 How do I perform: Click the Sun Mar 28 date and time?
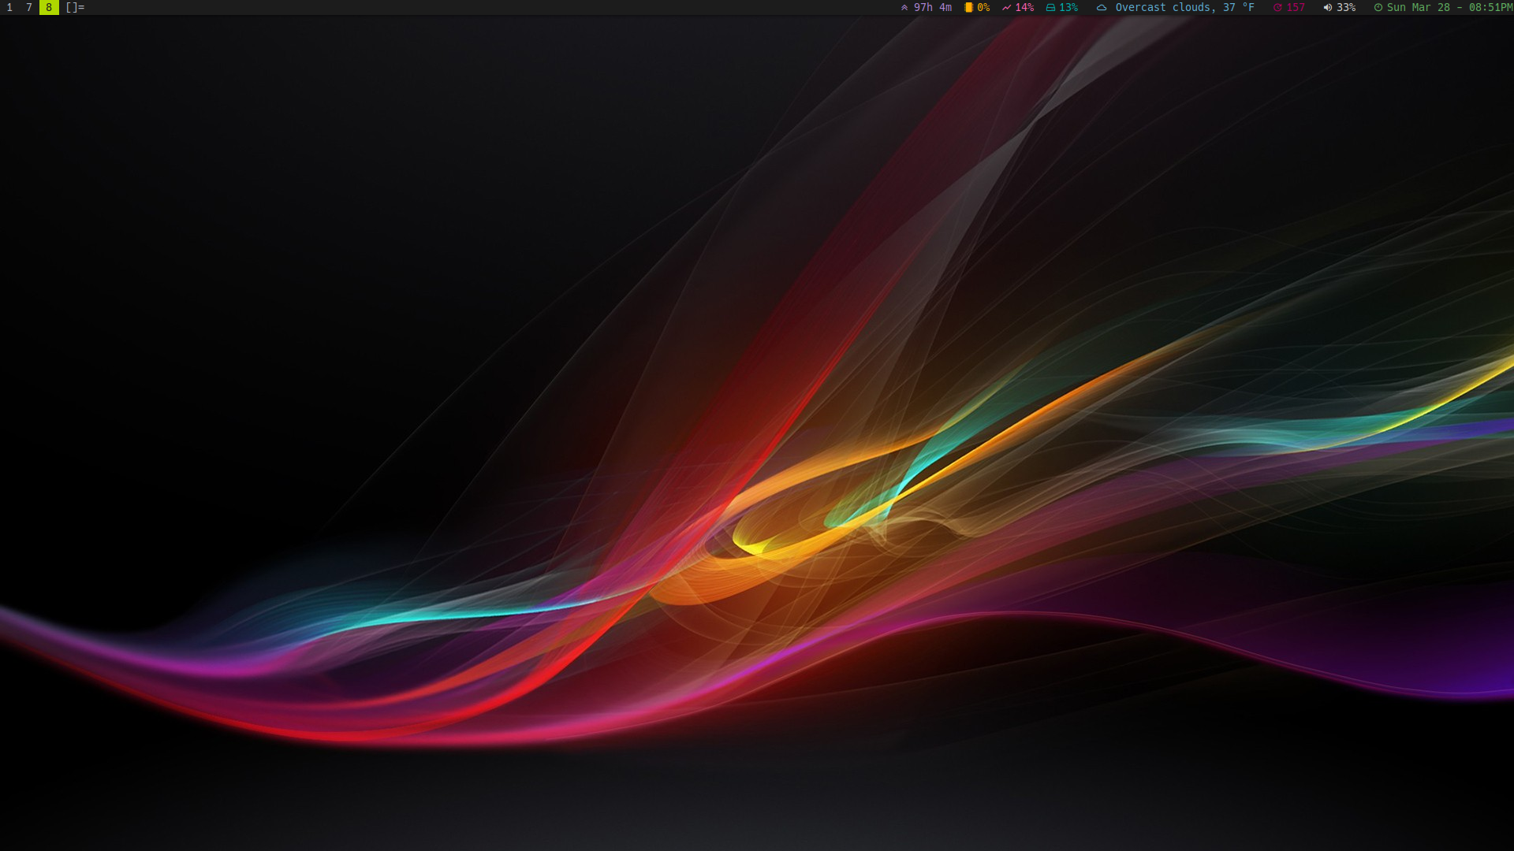(x=1449, y=7)
